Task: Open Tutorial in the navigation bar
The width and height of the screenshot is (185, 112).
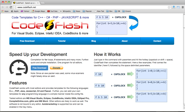Action: point(62,41)
